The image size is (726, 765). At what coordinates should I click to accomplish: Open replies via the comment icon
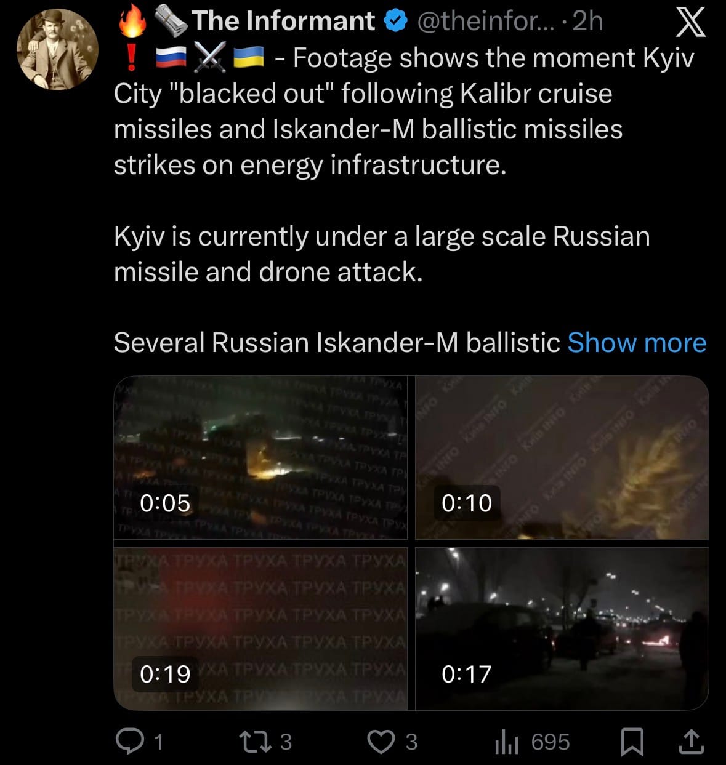(x=129, y=741)
